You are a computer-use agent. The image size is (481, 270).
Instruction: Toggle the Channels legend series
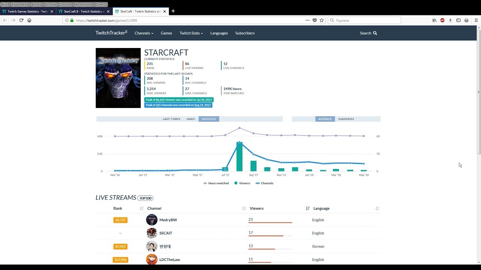(x=265, y=183)
